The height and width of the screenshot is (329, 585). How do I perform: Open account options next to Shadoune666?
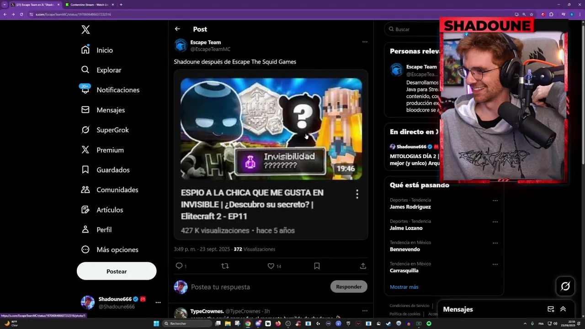[x=158, y=302]
